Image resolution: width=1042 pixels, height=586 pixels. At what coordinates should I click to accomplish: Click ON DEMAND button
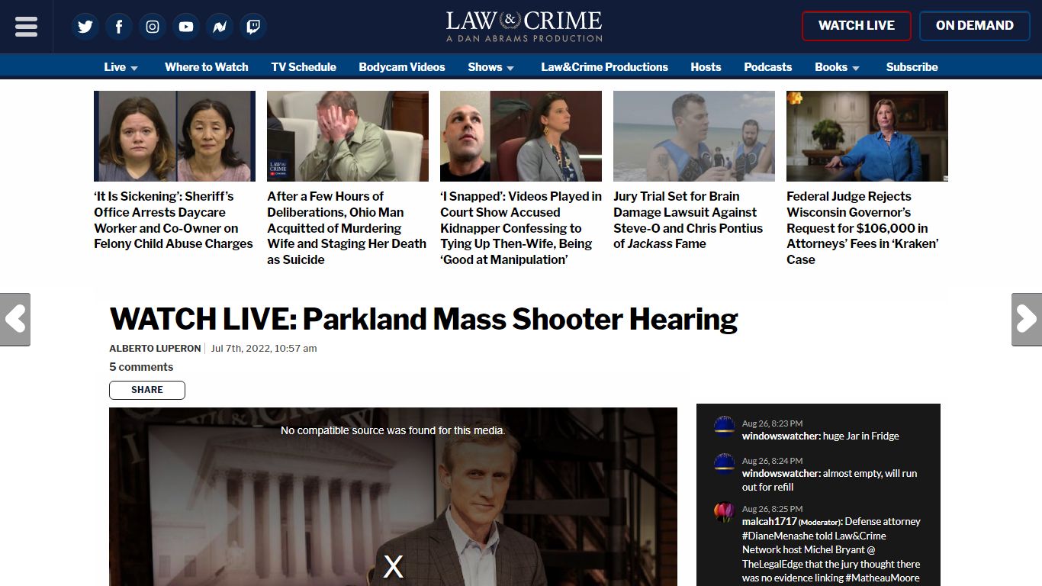(x=975, y=26)
